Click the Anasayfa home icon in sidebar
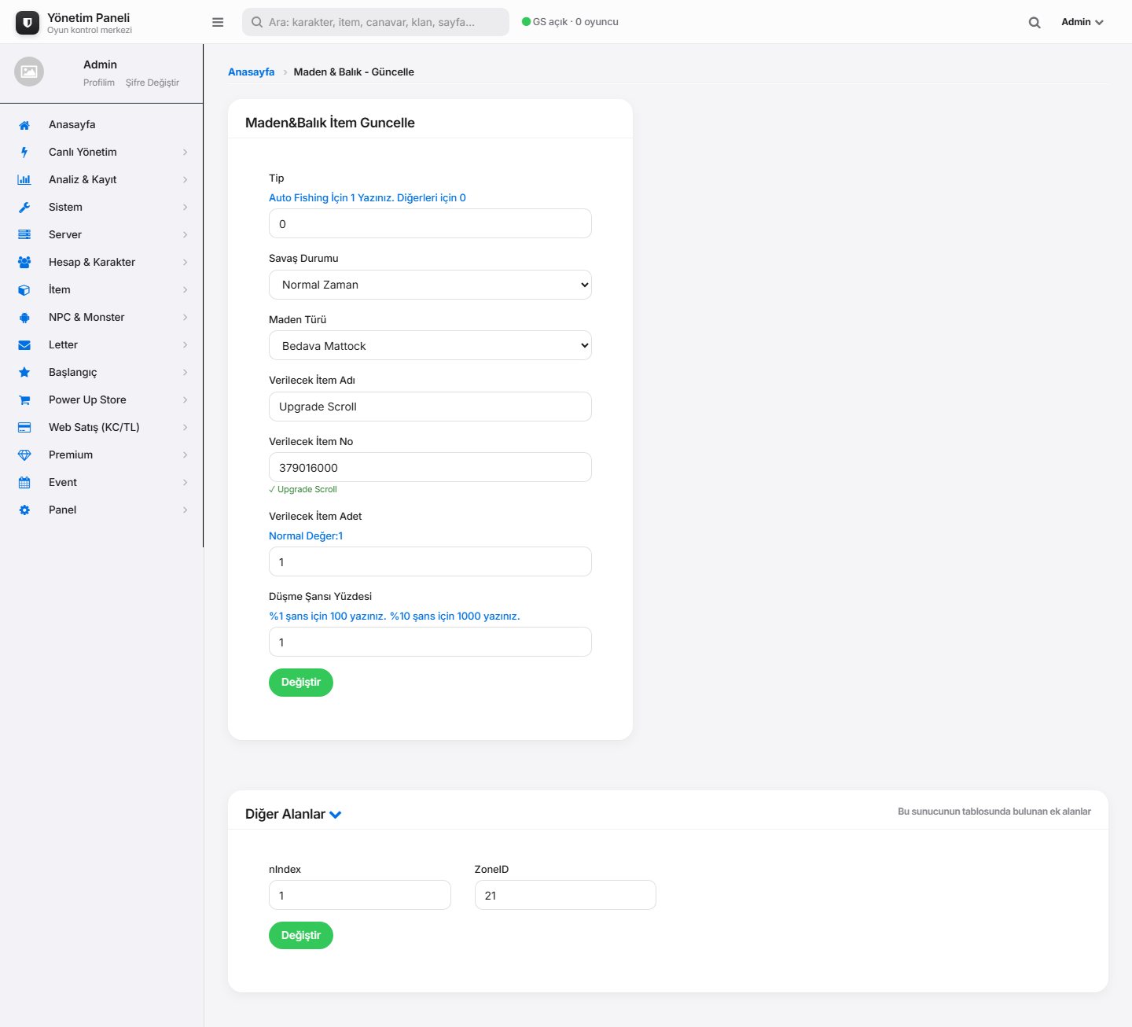Image resolution: width=1132 pixels, height=1027 pixels. click(x=24, y=125)
